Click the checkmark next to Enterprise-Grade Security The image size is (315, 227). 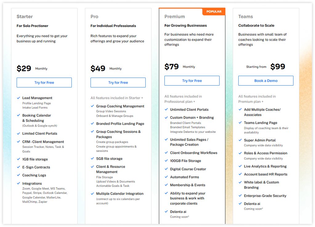[240, 196]
